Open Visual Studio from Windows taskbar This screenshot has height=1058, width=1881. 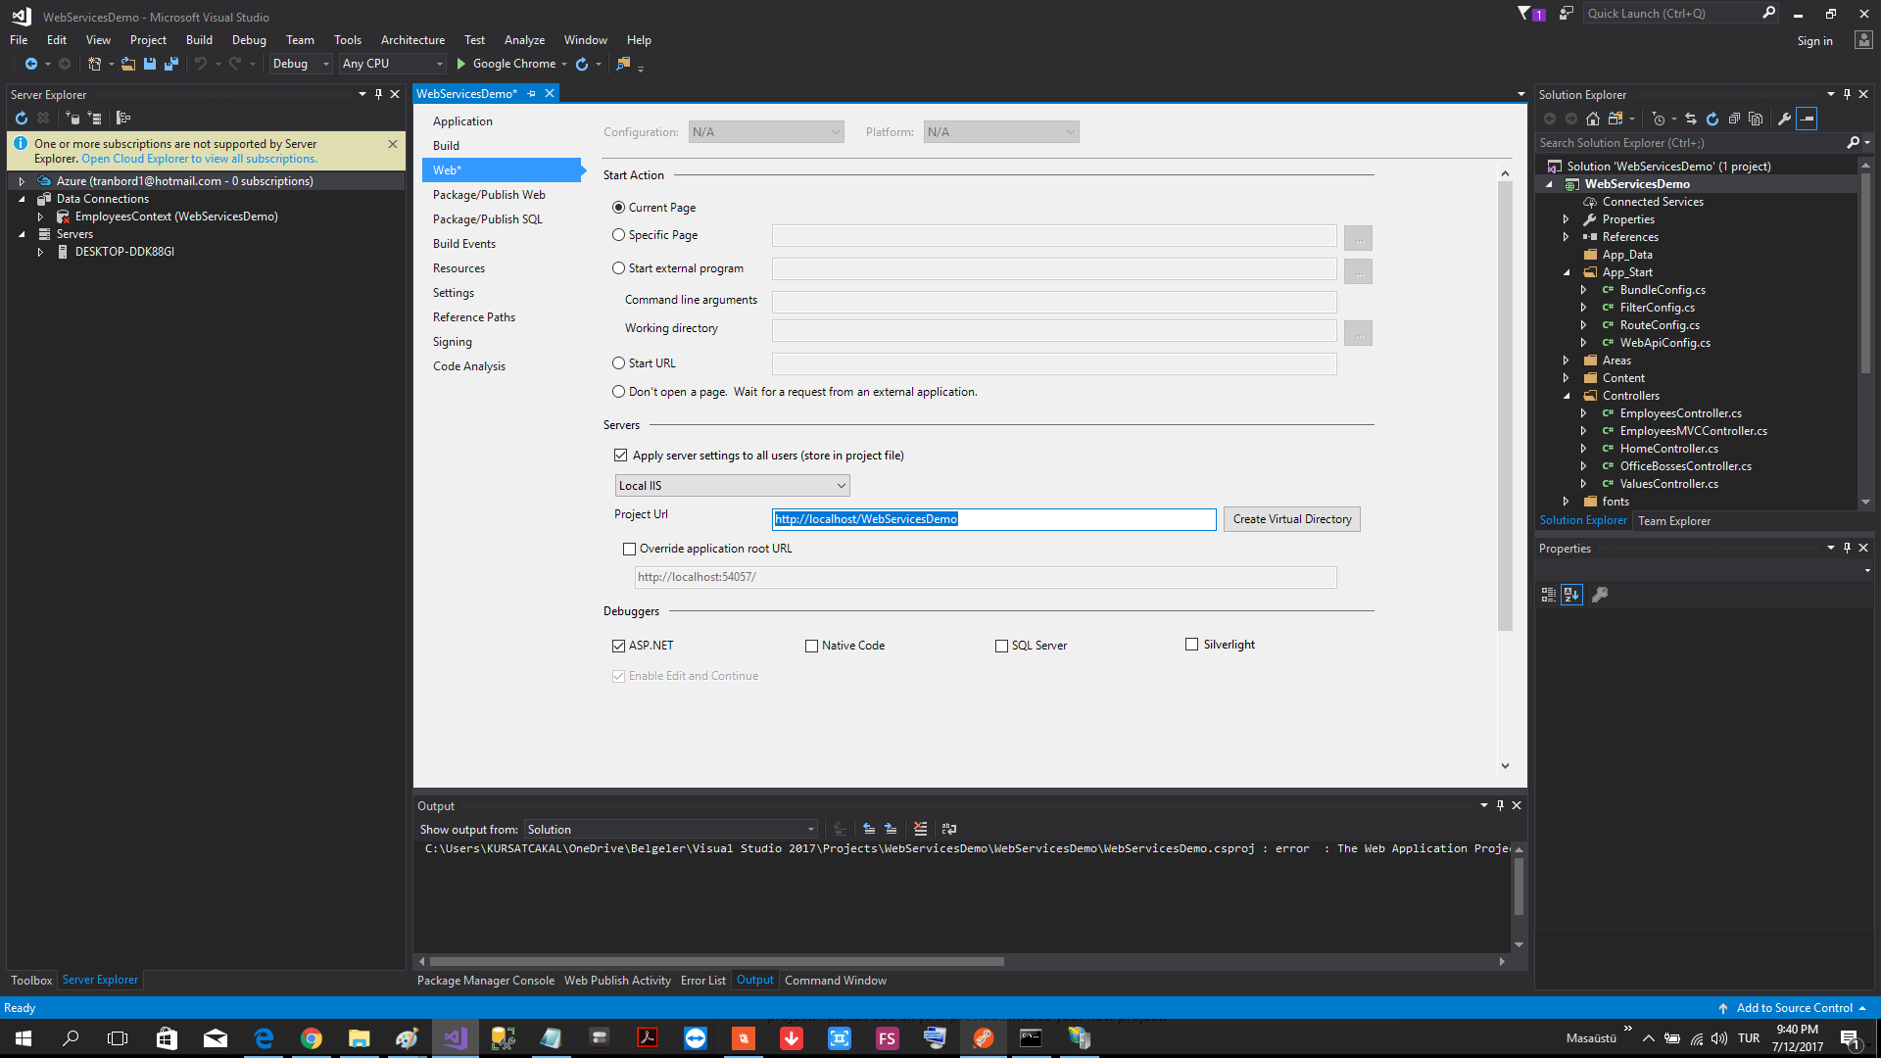click(x=456, y=1038)
